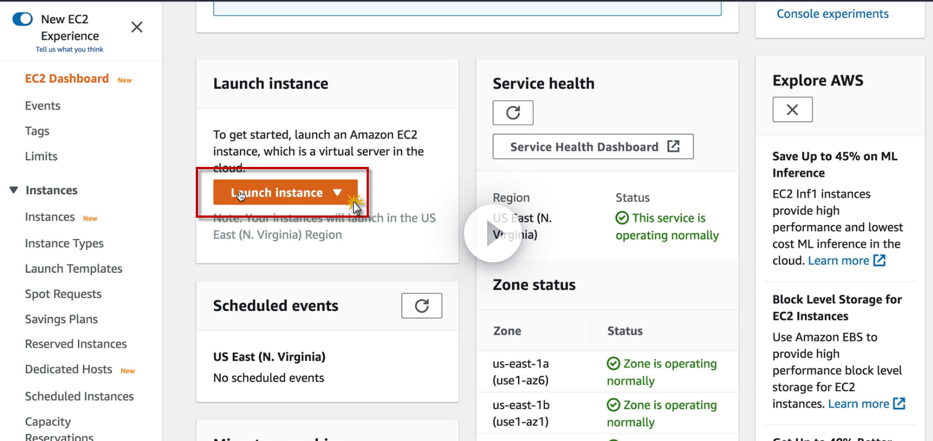Screen dimensions: 933x441
Task: Open Console experiments link
Action: pyautogui.click(x=832, y=14)
